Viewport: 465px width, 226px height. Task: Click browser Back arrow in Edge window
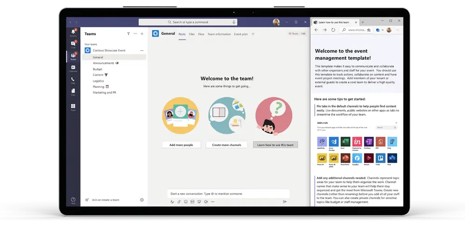(316, 30)
